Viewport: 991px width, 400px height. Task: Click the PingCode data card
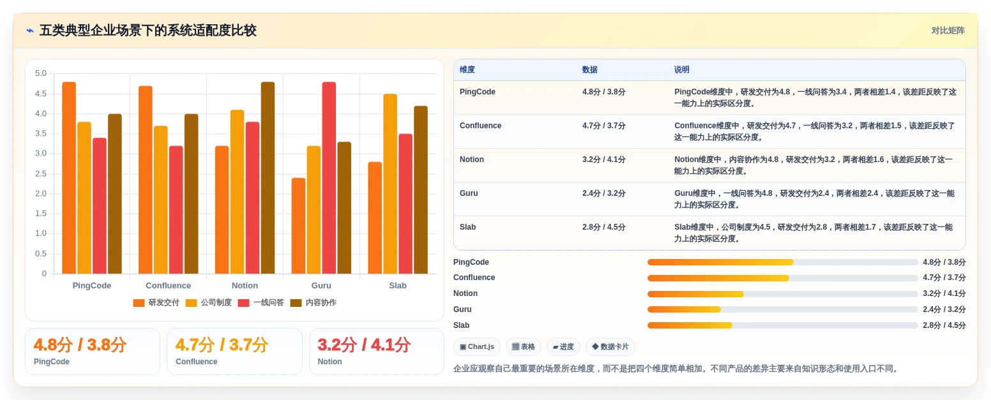[93, 352]
